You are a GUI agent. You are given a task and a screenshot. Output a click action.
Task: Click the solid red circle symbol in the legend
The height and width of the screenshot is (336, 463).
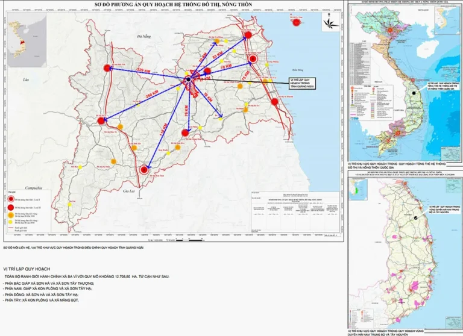click(11, 208)
